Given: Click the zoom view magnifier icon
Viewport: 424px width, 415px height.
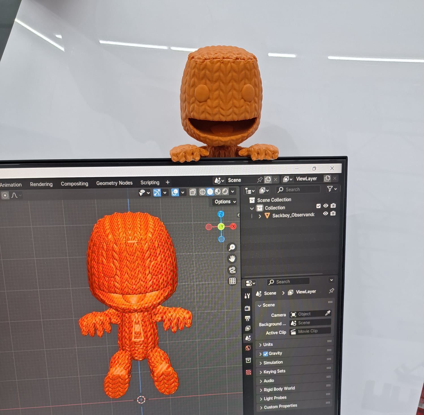Looking at the screenshot, I should [x=232, y=247].
